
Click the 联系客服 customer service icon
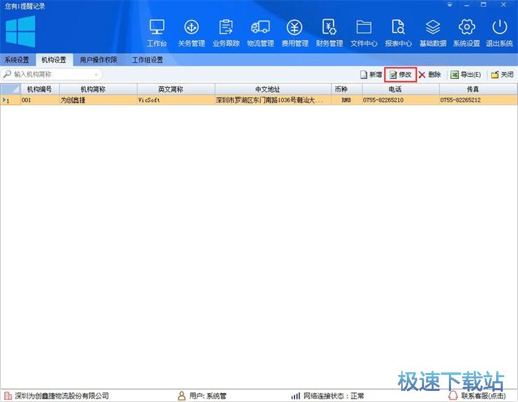(453, 396)
